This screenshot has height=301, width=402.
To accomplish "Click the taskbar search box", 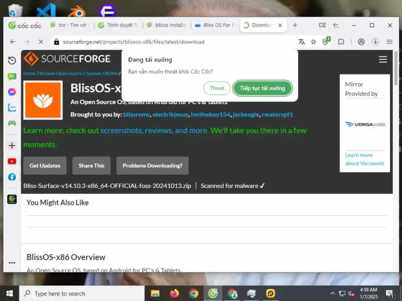I will [x=82, y=294].
